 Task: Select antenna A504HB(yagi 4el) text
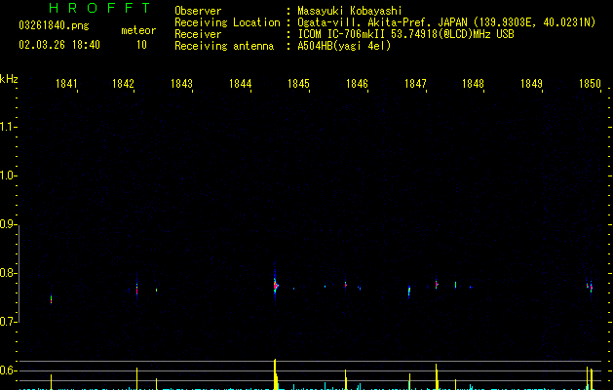pyautogui.click(x=344, y=46)
